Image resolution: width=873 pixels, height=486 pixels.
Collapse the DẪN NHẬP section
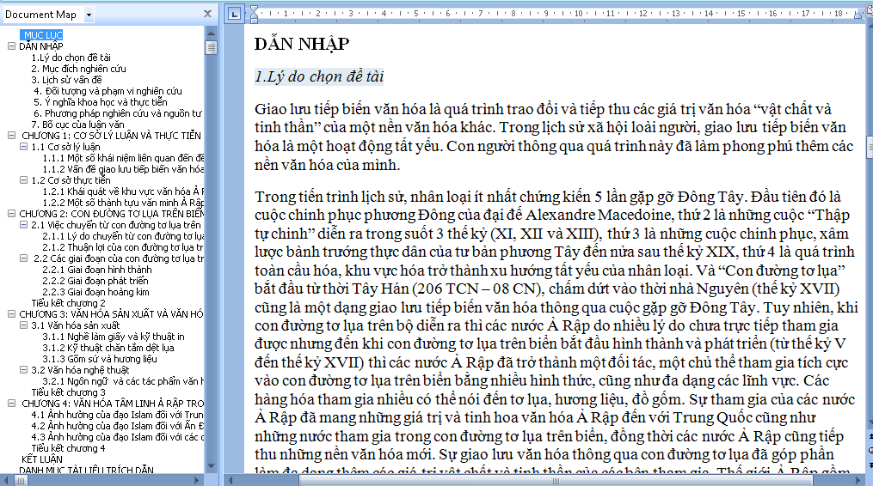11,46
